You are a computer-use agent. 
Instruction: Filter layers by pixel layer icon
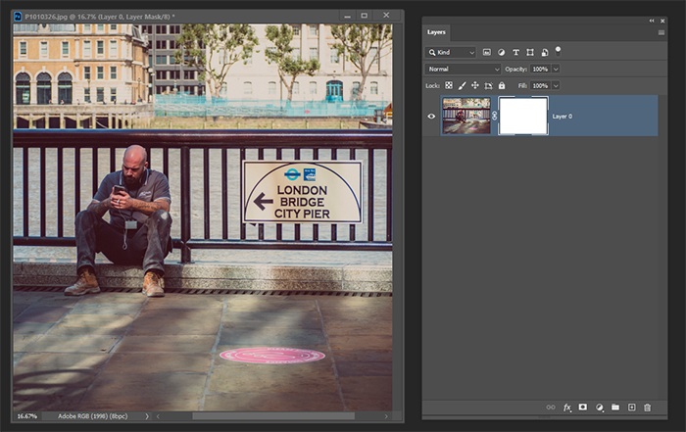[486, 53]
